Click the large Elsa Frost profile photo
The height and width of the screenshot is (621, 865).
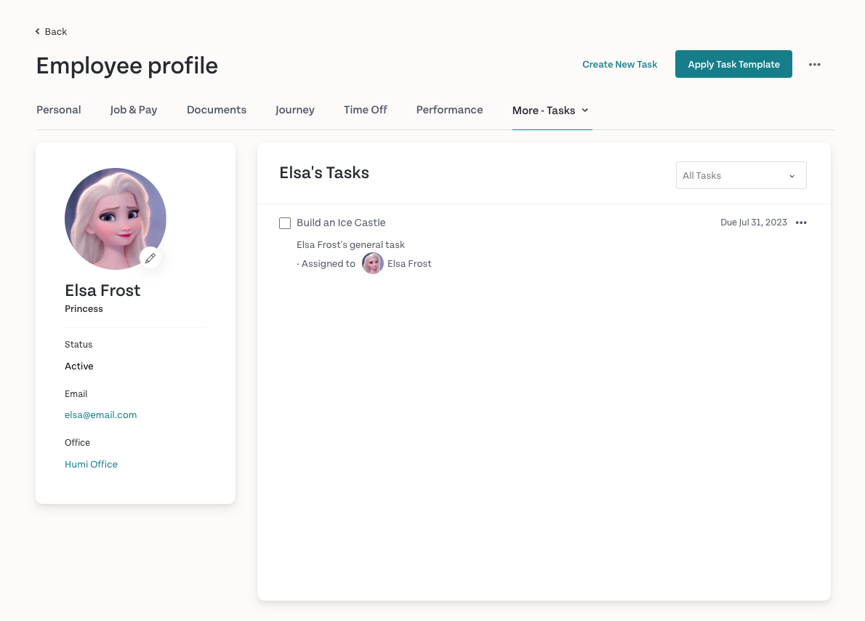coord(116,219)
